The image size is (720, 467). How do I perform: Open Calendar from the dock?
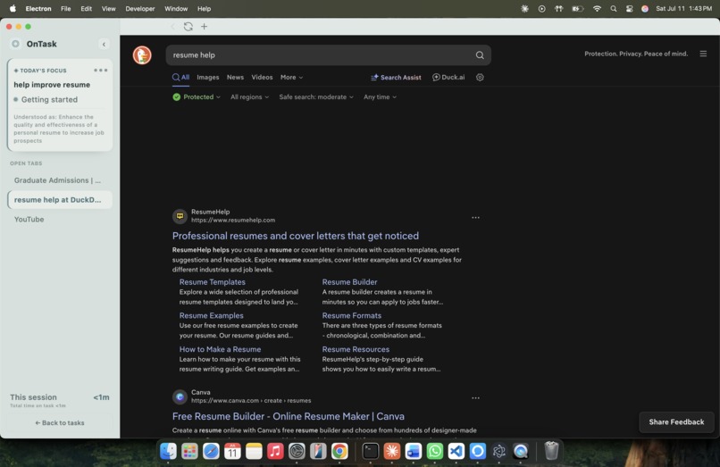coord(232,452)
